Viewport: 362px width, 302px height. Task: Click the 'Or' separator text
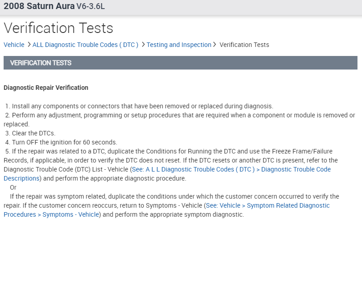[13, 187]
